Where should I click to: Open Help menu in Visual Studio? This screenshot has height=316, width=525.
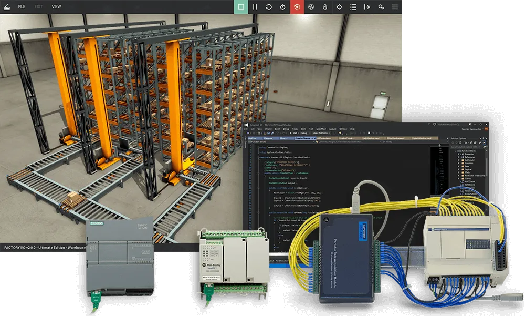[353, 129]
